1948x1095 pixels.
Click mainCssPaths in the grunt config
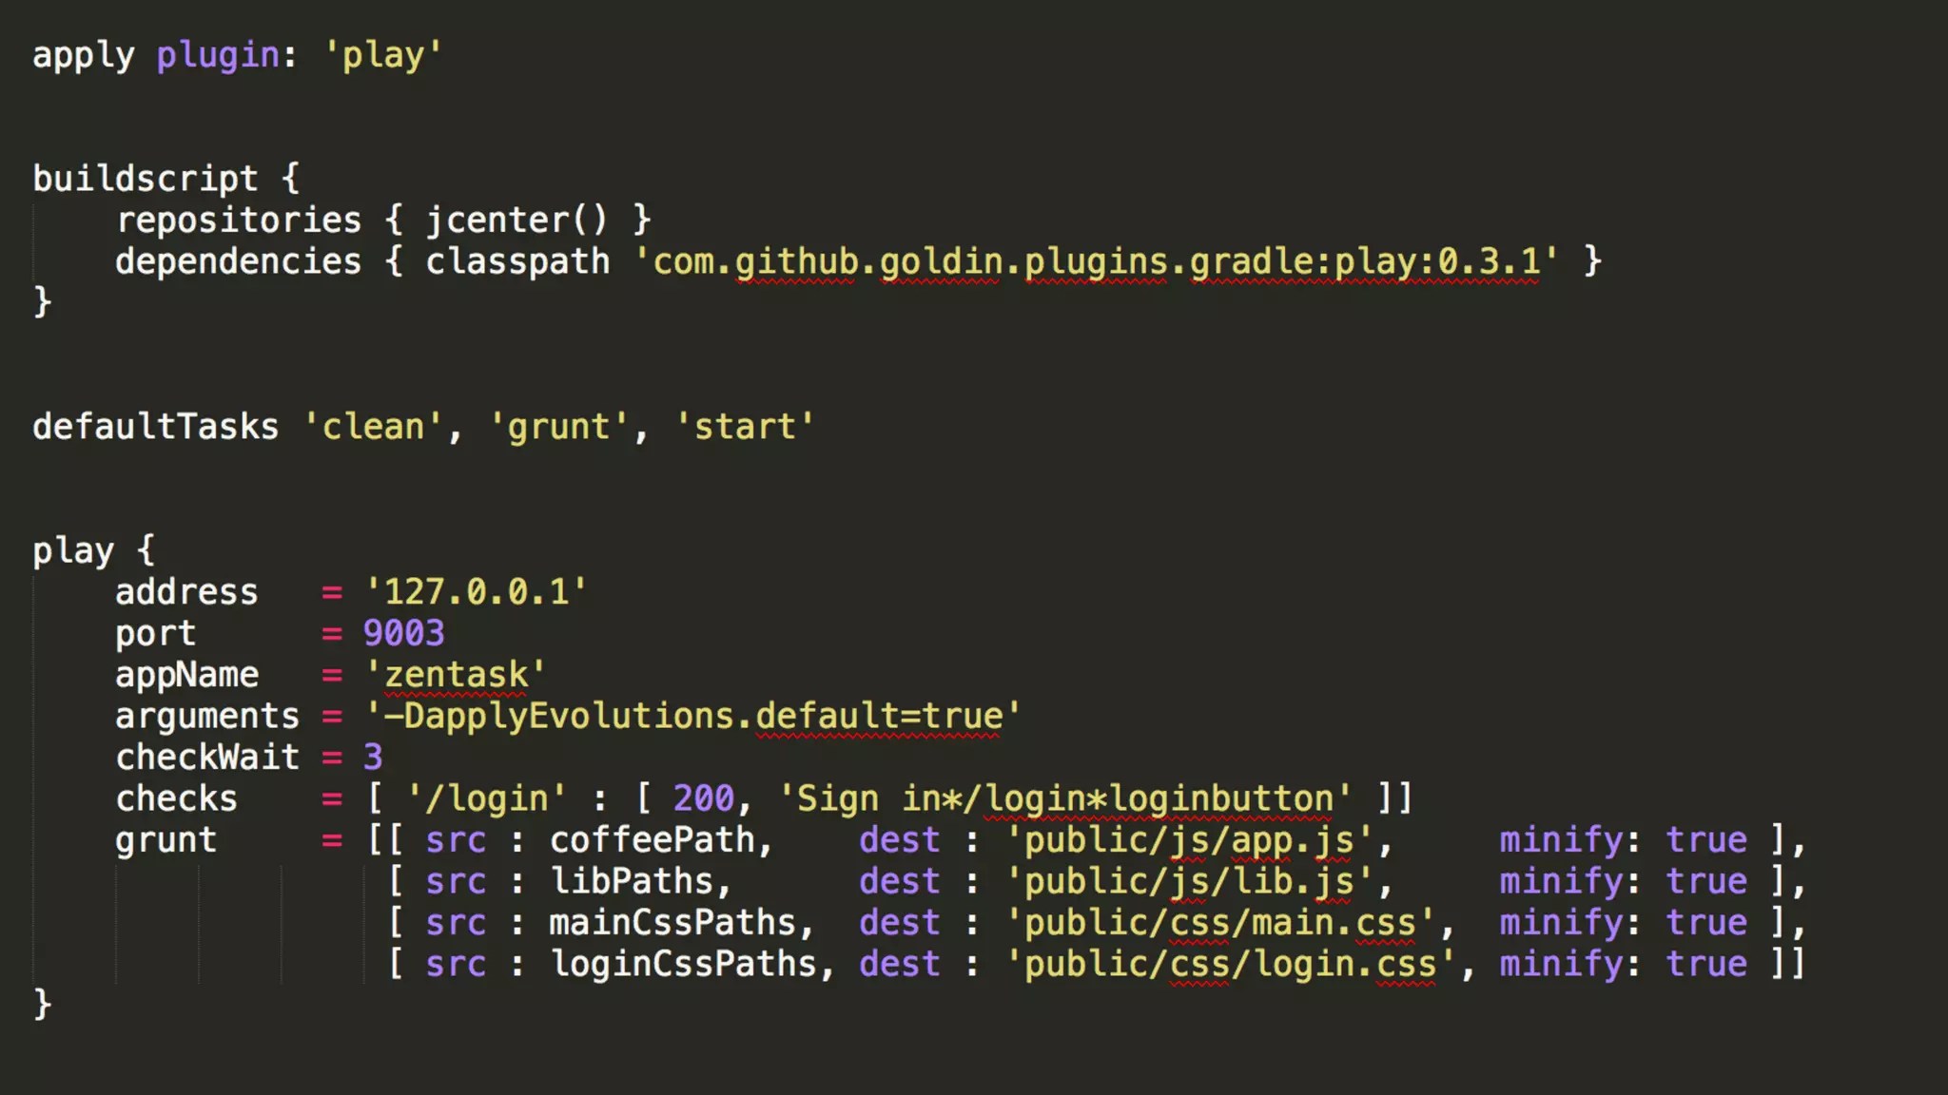coord(672,923)
